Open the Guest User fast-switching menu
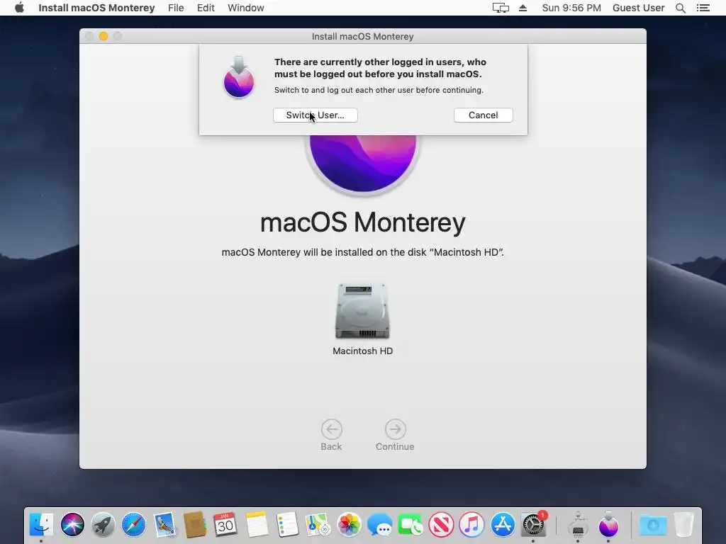This screenshot has height=544, width=726. (639, 8)
